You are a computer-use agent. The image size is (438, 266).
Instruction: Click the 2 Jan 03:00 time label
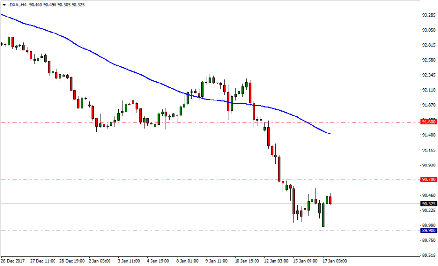[x=99, y=261]
